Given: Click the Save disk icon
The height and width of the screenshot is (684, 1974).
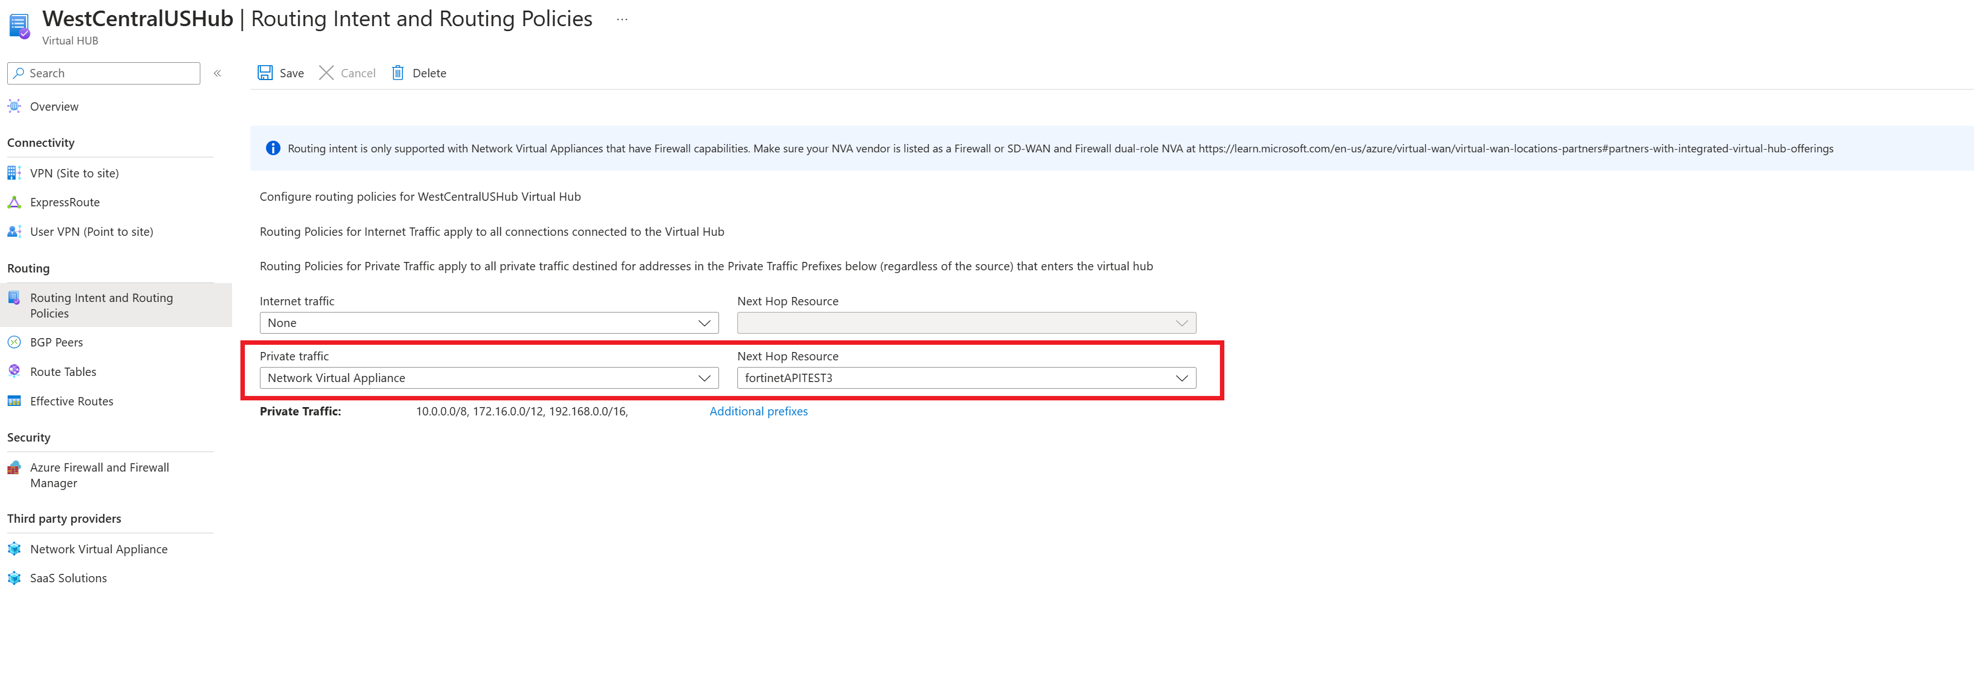Looking at the screenshot, I should point(265,73).
